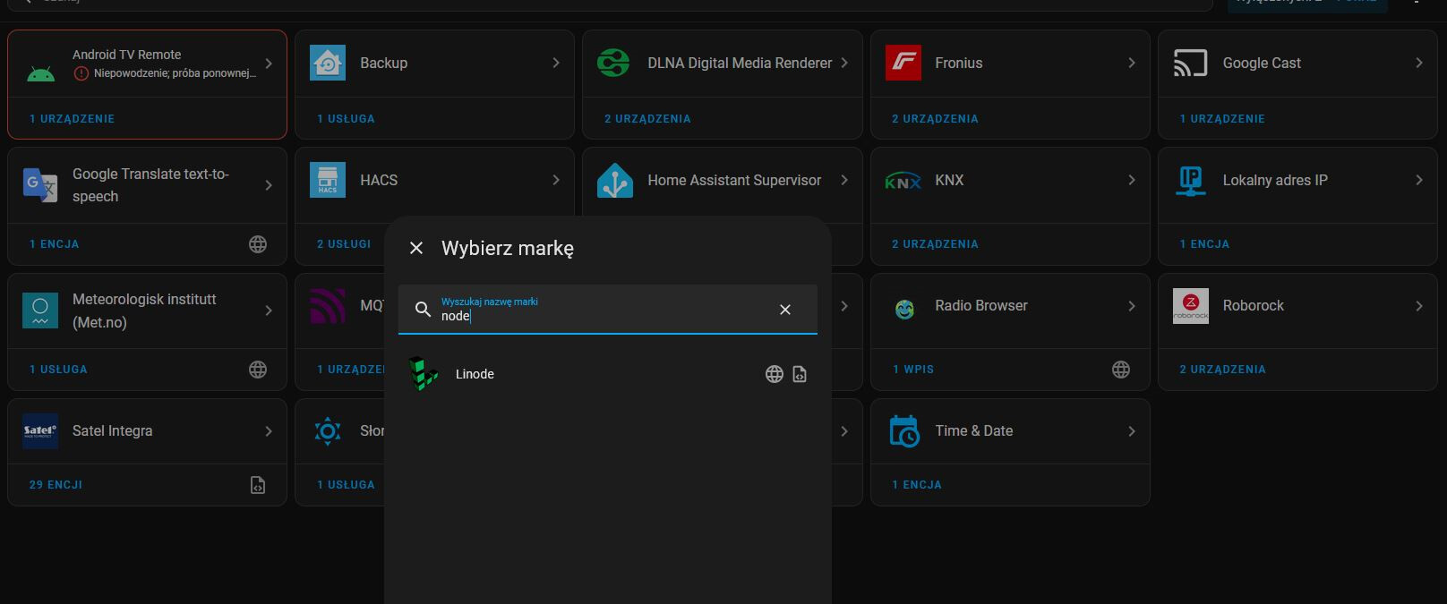Image resolution: width=1447 pixels, height=604 pixels.
Task: Open 1 WPIS link under Radio Browser
Action: pos(913,369)
